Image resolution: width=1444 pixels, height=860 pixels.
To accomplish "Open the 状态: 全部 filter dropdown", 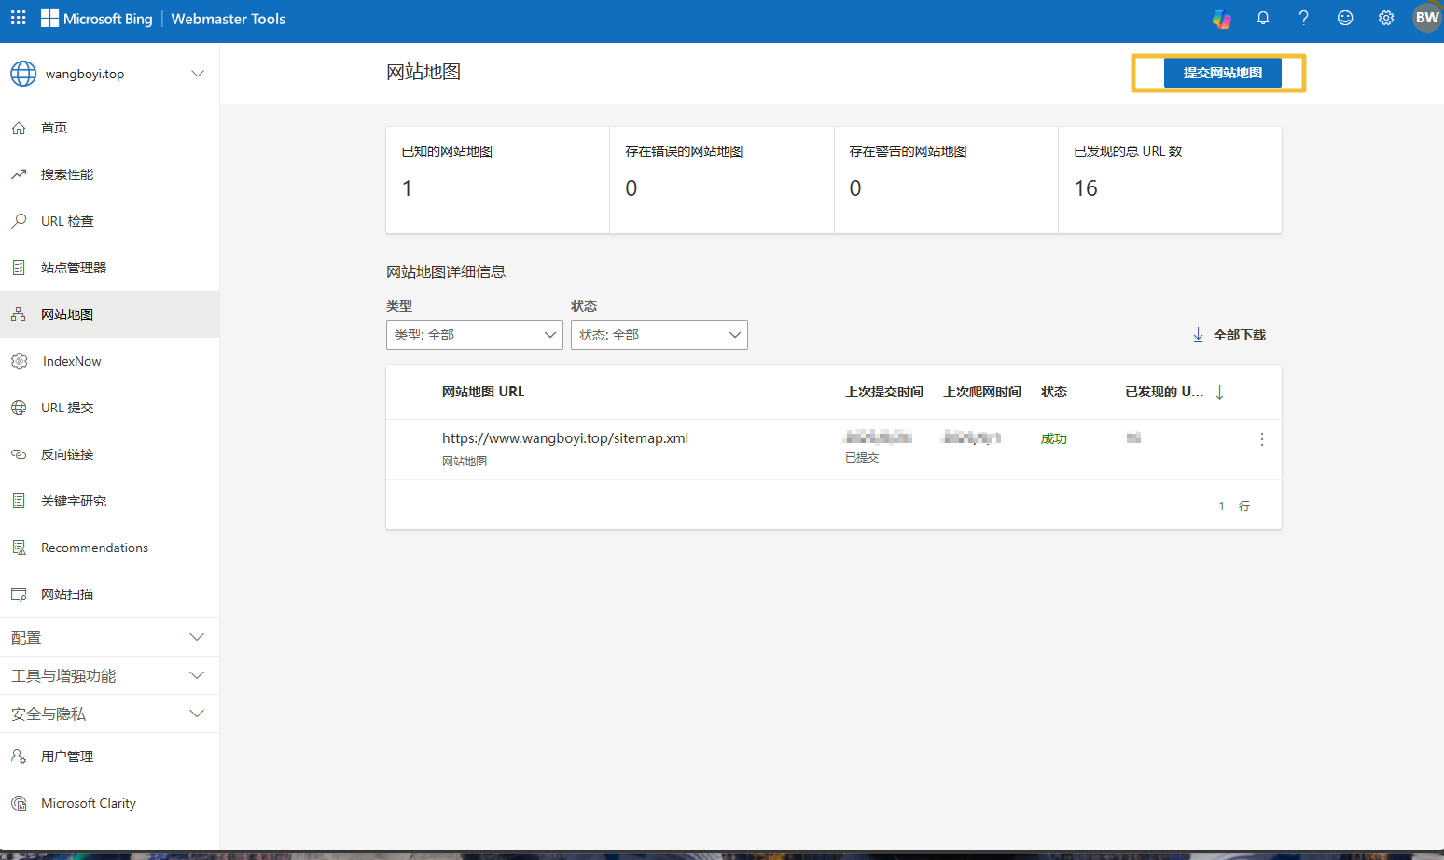I will pyautogui.click(x=659, y=335).
